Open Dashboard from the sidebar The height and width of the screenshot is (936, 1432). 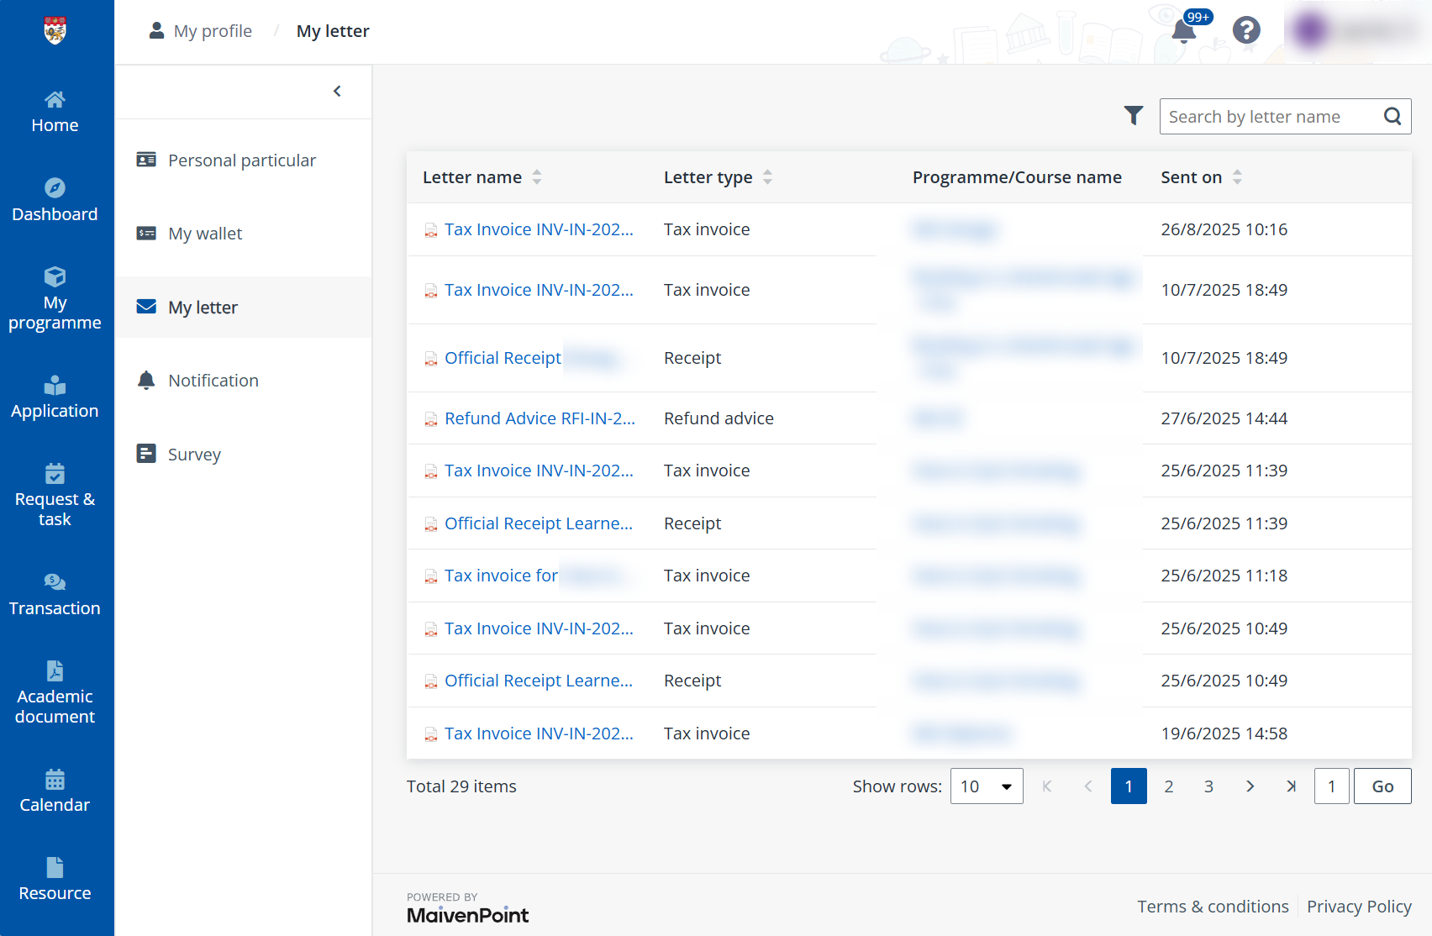[x=55, y=200]
